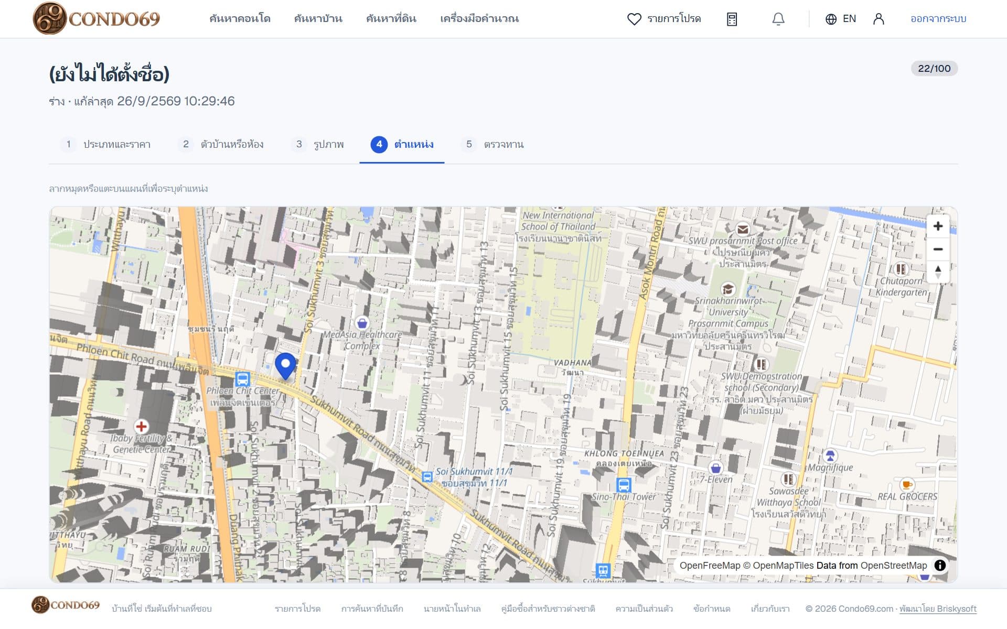
Task: Go to step 1 ประเภทและราคา
Action: 105,144
